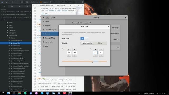
Task: Click the Night Light On row in Displays
Action: click(115, 47)
